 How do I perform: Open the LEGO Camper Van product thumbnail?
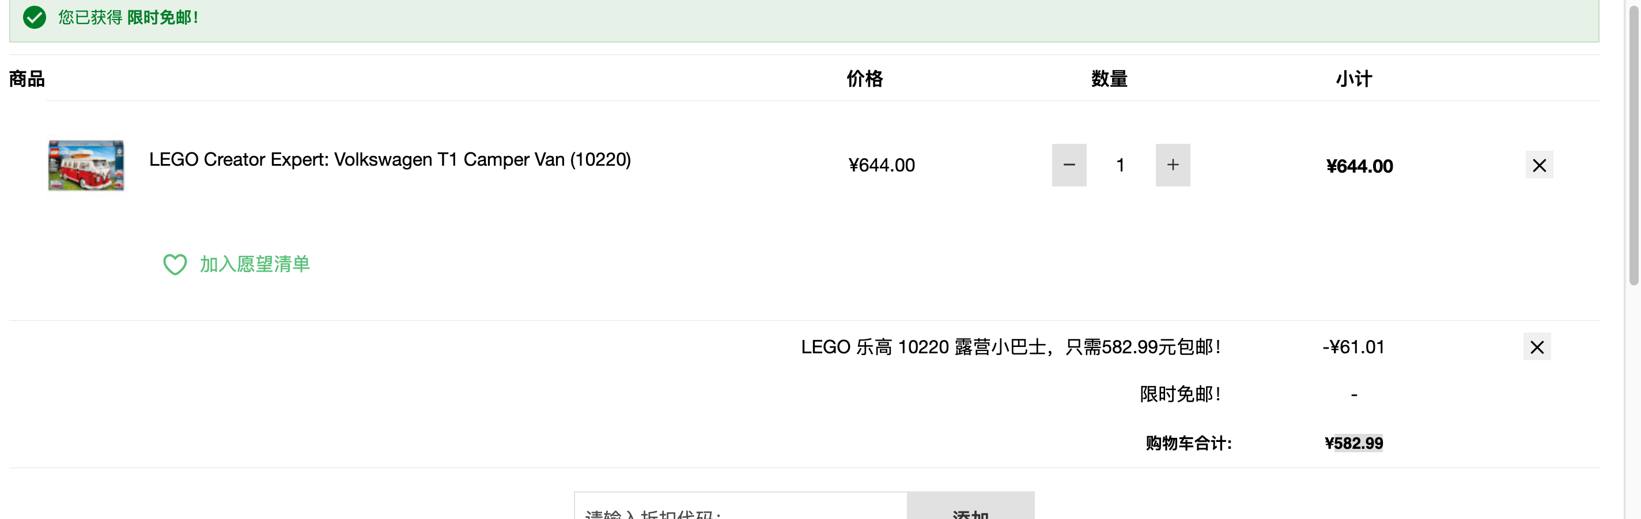86,165
